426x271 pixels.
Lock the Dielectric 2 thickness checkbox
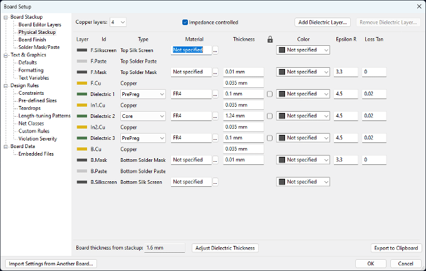point(269,116)
